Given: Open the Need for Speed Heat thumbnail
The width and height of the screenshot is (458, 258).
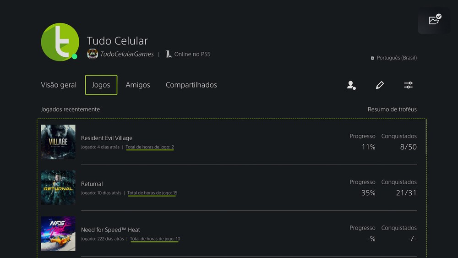Looking at the screenshot, I should tap(58, 233).
